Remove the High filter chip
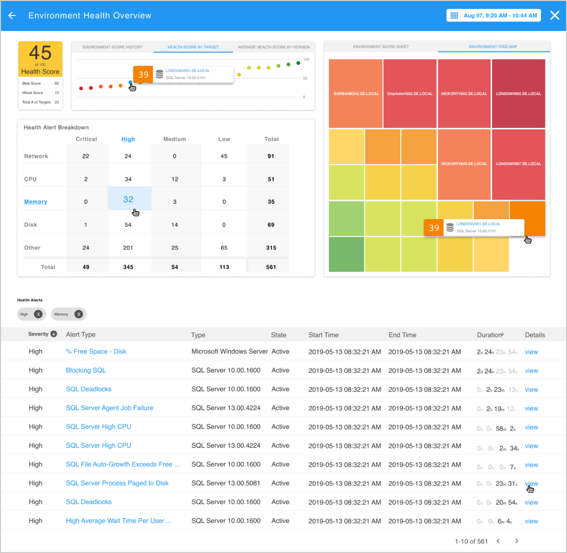Viewport: 567px width, 553px height. (38, 314)
